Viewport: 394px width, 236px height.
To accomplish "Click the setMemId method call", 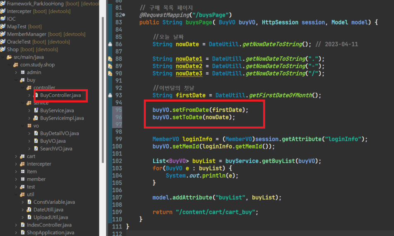I will (x=186, y=146).
